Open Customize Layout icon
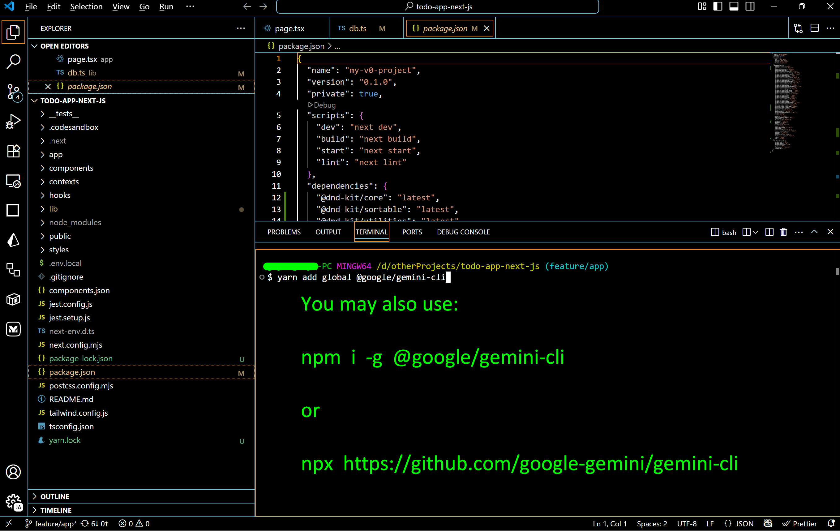Image resolution: width=840 pixels, height=531 pixels. (702, 6)
